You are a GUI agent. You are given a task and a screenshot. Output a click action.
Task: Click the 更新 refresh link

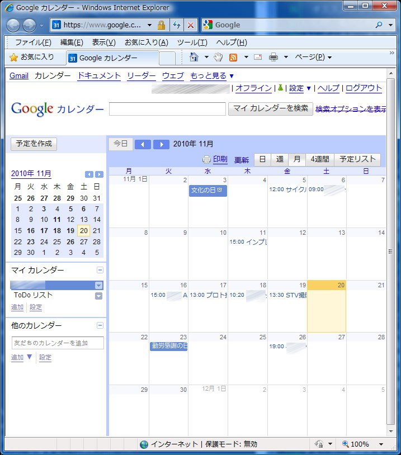point(242,160)
